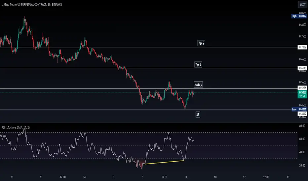Click the 80.00 RSI scale value
This screenshot has height=181, width=308.
[302, 126]
